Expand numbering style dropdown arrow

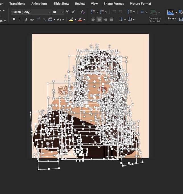click(106, 12)
